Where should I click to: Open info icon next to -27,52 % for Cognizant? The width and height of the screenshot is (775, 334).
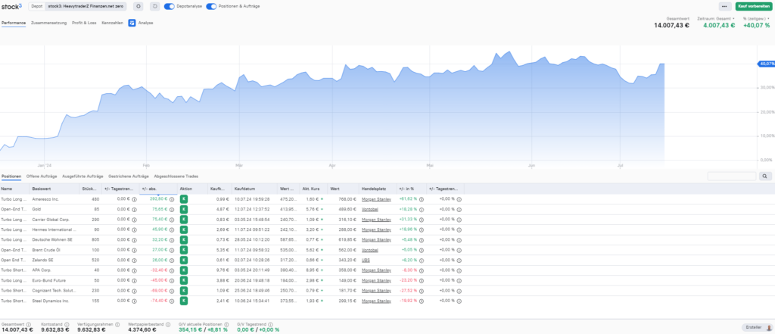pos(421,291)
